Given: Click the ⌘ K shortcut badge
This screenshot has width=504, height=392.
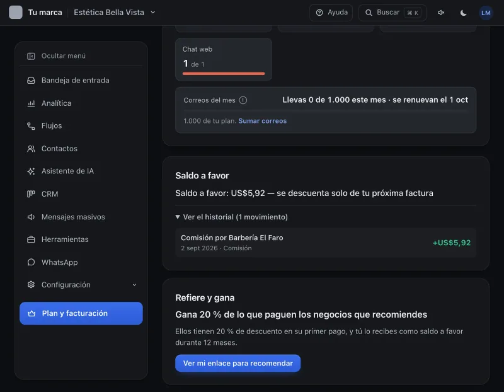Looking at the screenshot, I should click(x=413, y=13).
